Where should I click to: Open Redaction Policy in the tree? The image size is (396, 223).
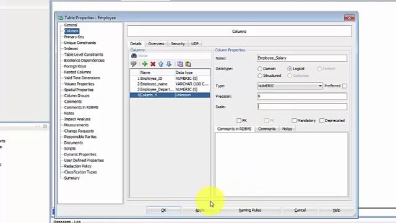click(x=78, y=166)
